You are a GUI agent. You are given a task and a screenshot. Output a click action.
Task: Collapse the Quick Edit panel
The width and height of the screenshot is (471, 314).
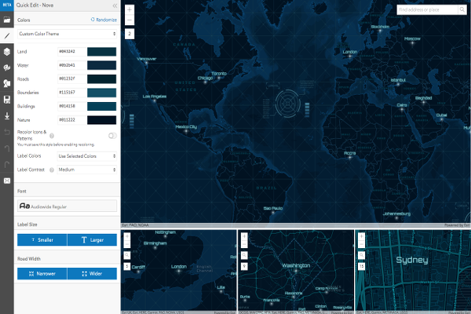[x=114, y=5]
